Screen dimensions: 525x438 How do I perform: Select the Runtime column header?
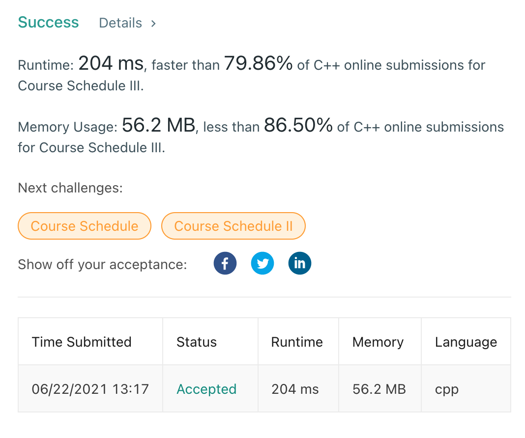297,342
